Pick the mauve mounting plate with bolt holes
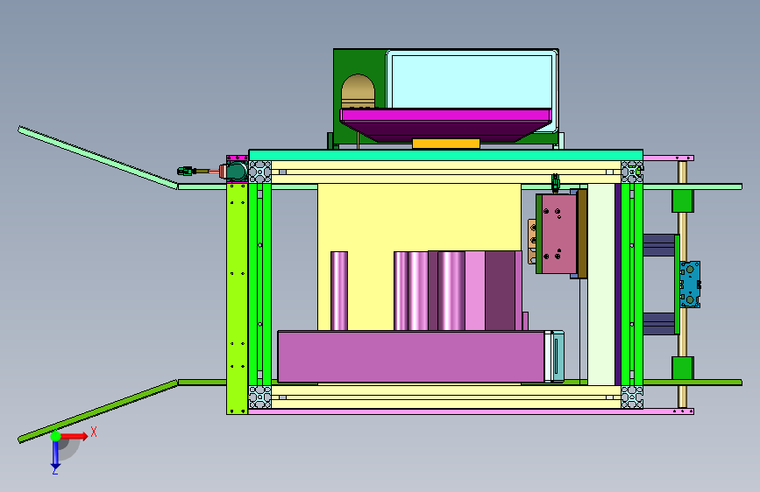The height and width of the screenshot is (492, 760). click(558, 235)
